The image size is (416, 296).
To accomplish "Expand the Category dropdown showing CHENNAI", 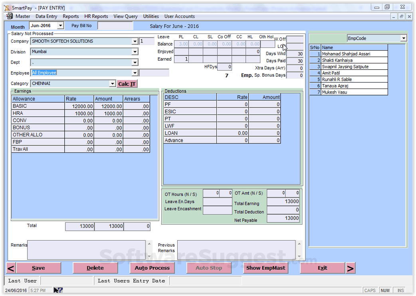I will point(113,83).
